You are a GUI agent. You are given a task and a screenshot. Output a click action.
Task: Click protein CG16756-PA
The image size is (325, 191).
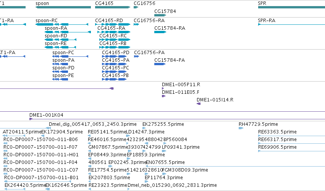pos(149,53)
